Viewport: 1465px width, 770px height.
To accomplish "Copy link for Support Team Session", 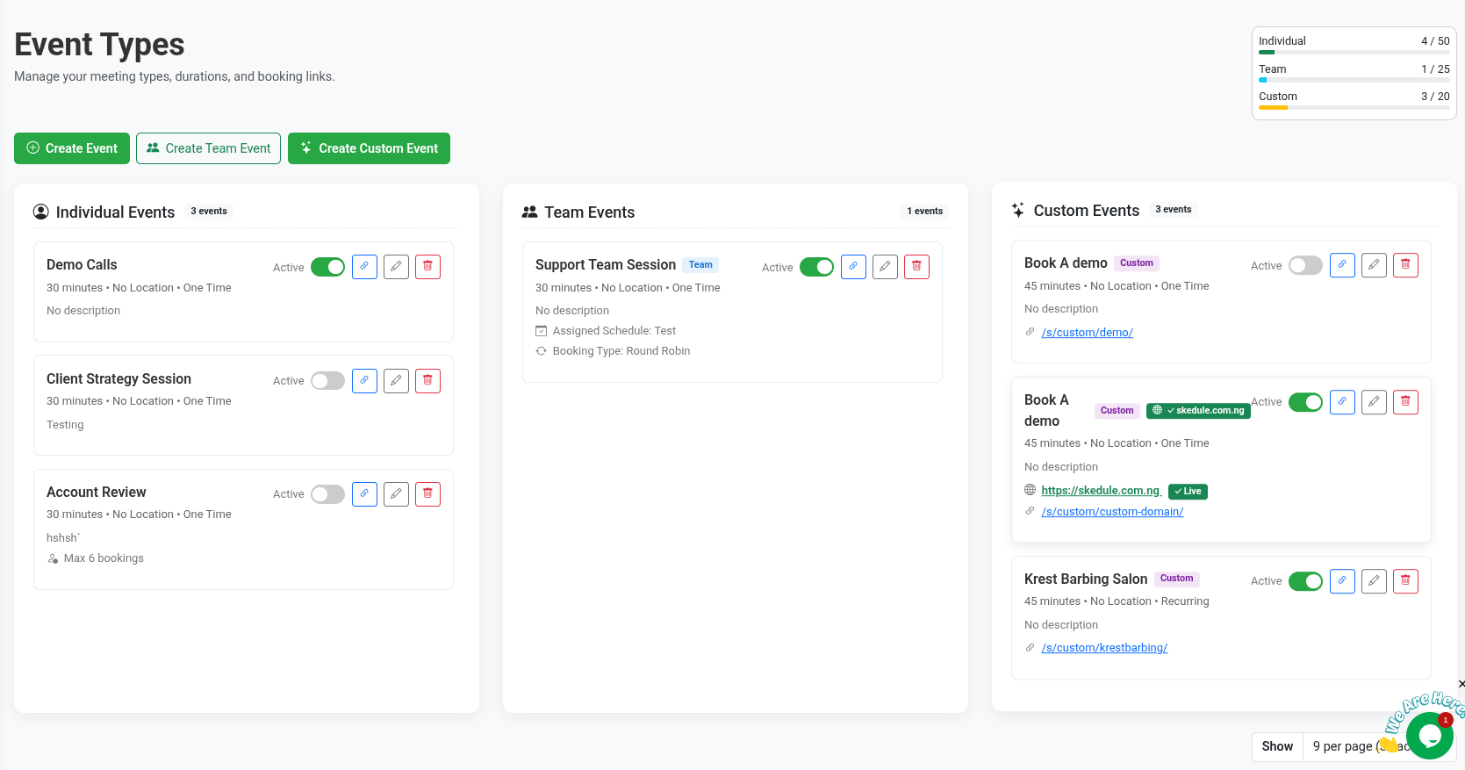I will pyautogui.click(x=853, y=267).
